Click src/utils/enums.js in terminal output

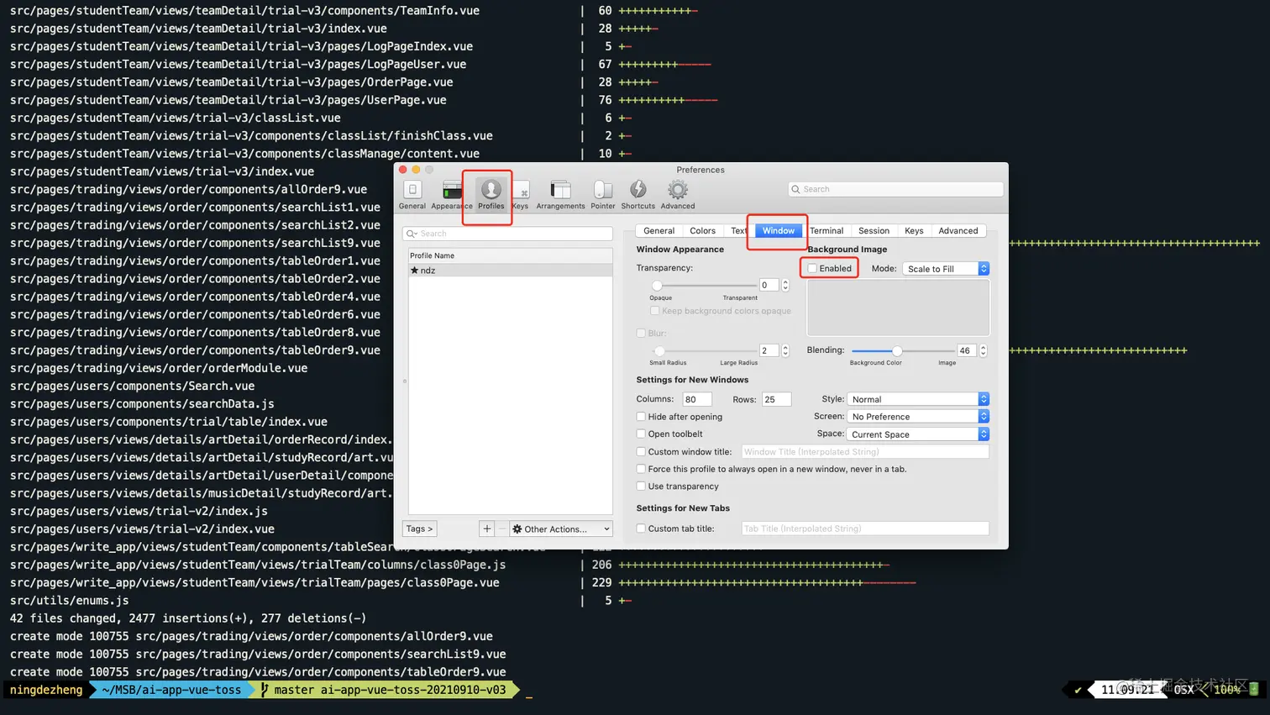coord(69,601)
